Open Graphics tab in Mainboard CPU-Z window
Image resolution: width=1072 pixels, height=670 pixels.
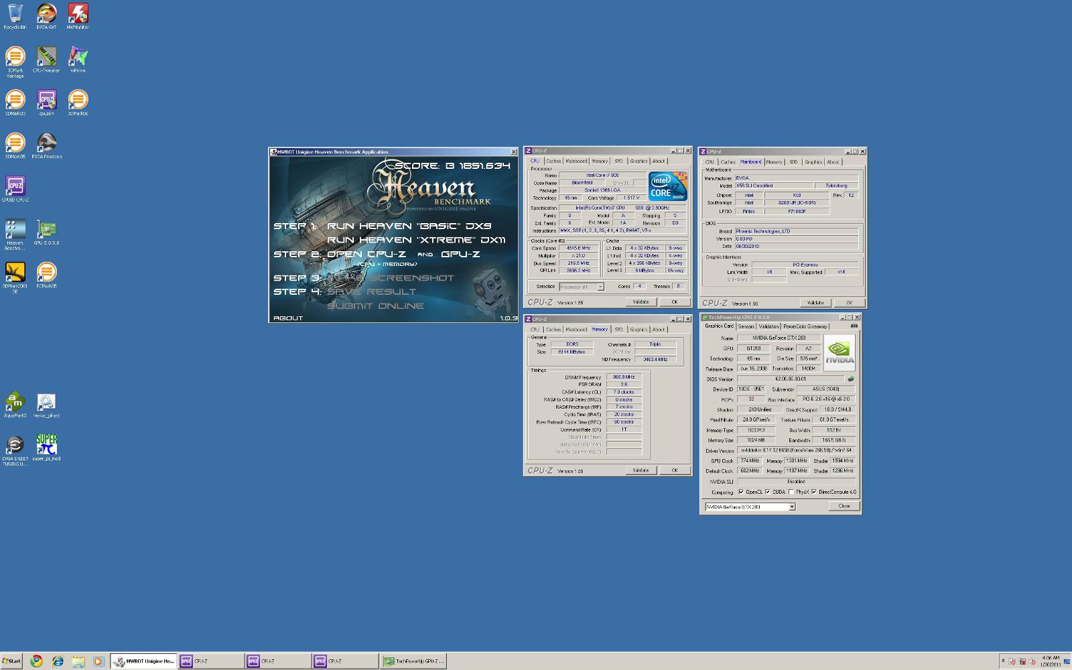[x=813, y=161]
